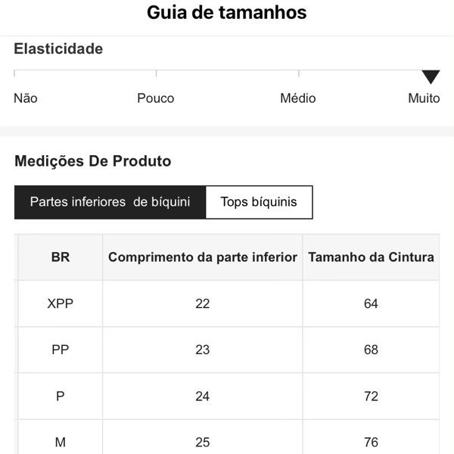
Task: Click the XPP length value 22
Action: click(x=203, y=303)
